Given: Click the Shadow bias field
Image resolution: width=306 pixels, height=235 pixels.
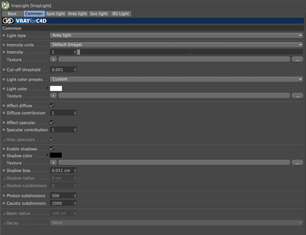Looking at the screenshot, I should (62, 170).
